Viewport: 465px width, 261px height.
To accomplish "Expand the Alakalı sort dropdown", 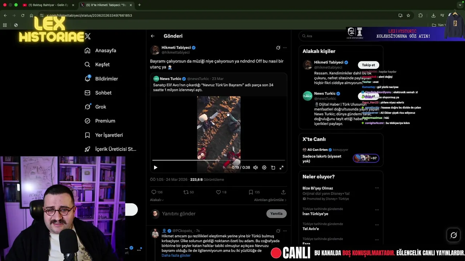I will tap(157, 200).
